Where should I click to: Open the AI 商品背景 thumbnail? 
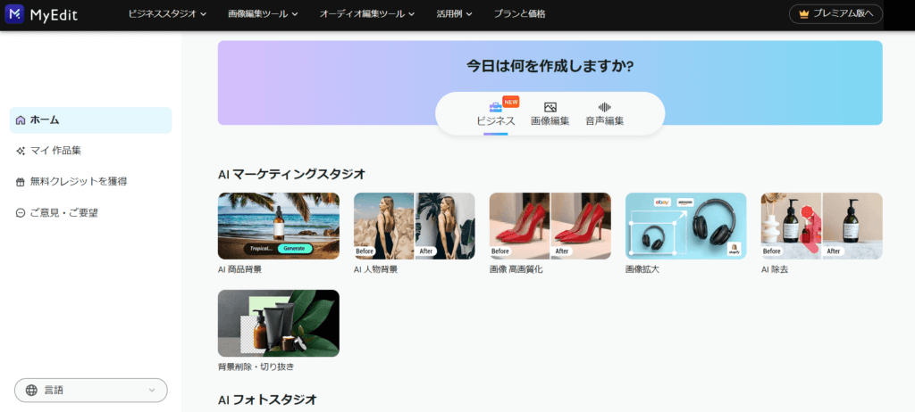tap(279, 227)
